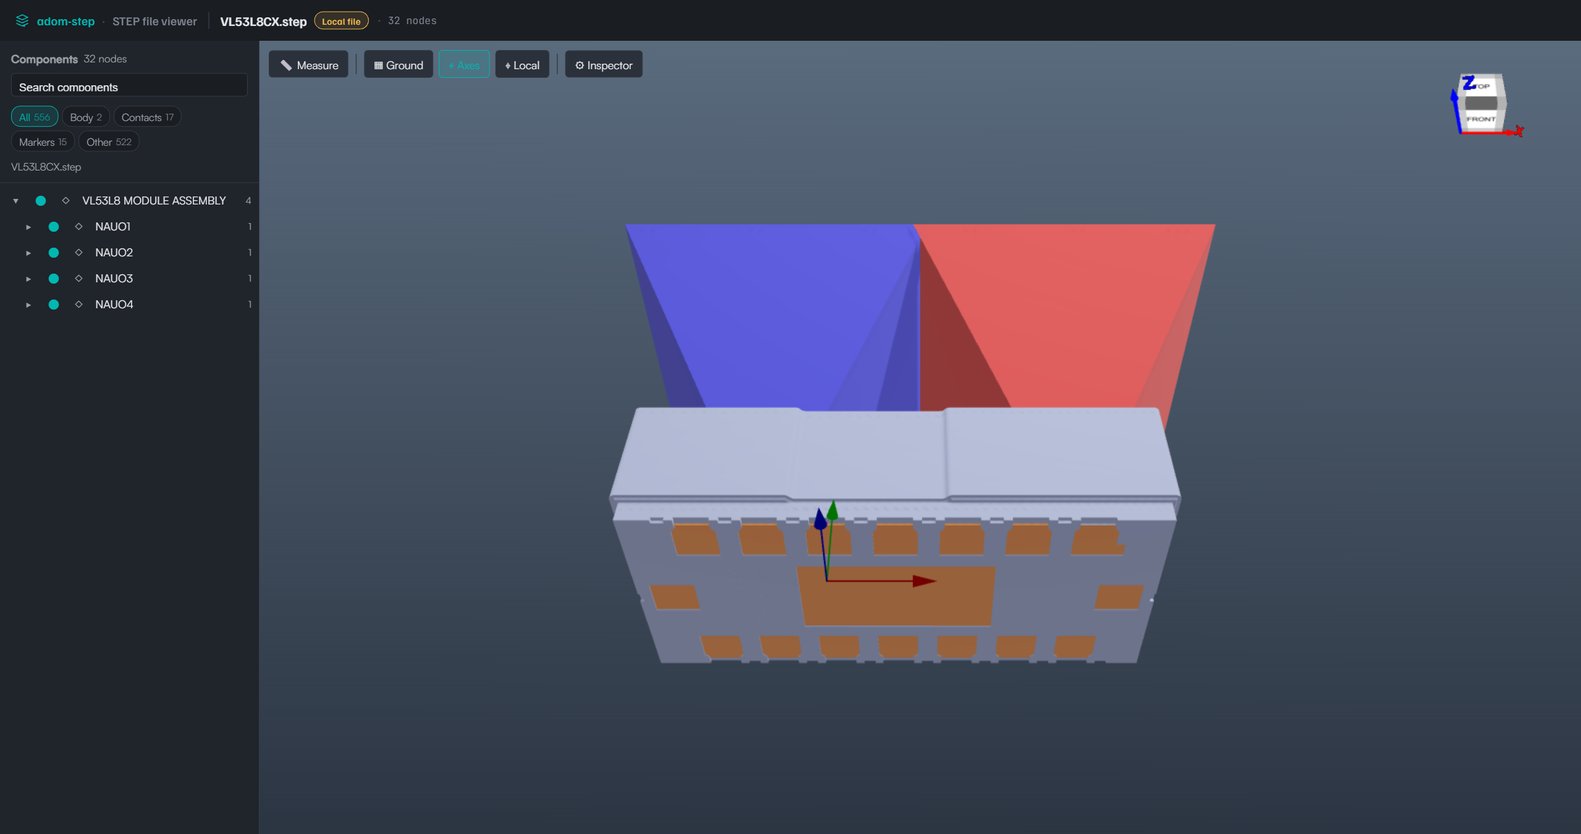Toggle visibility of NAUO4 component

click(54, 305)
